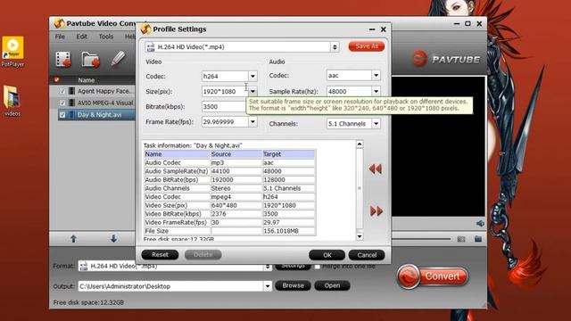This screenshot has height=321, width=571.
Task: Click the right double-arrow next task icon
Action: coord(377,211)
